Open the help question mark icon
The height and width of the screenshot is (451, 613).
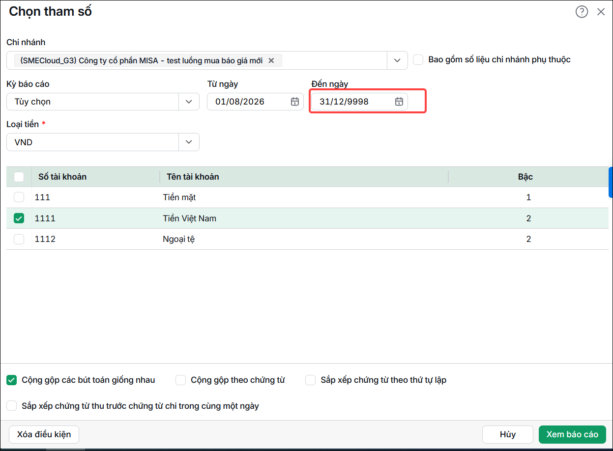[582, 12]
